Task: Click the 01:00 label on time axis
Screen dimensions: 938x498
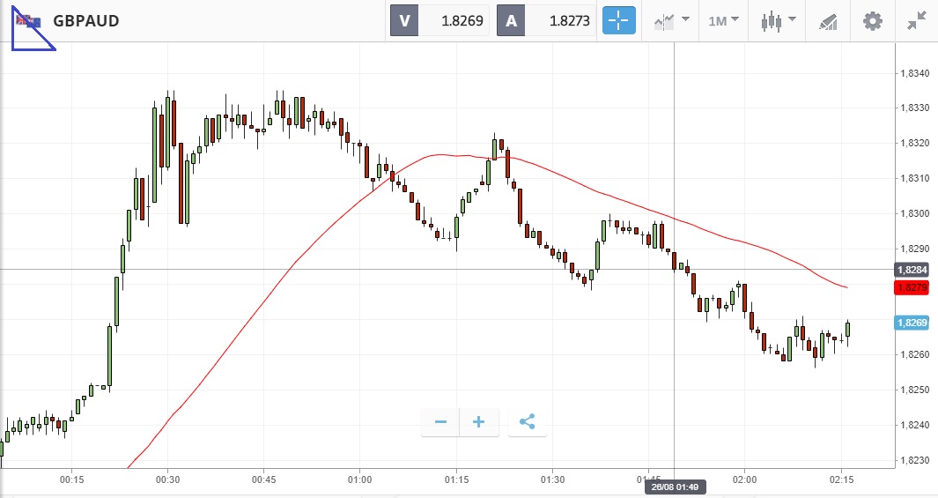Action: point(360,480)
